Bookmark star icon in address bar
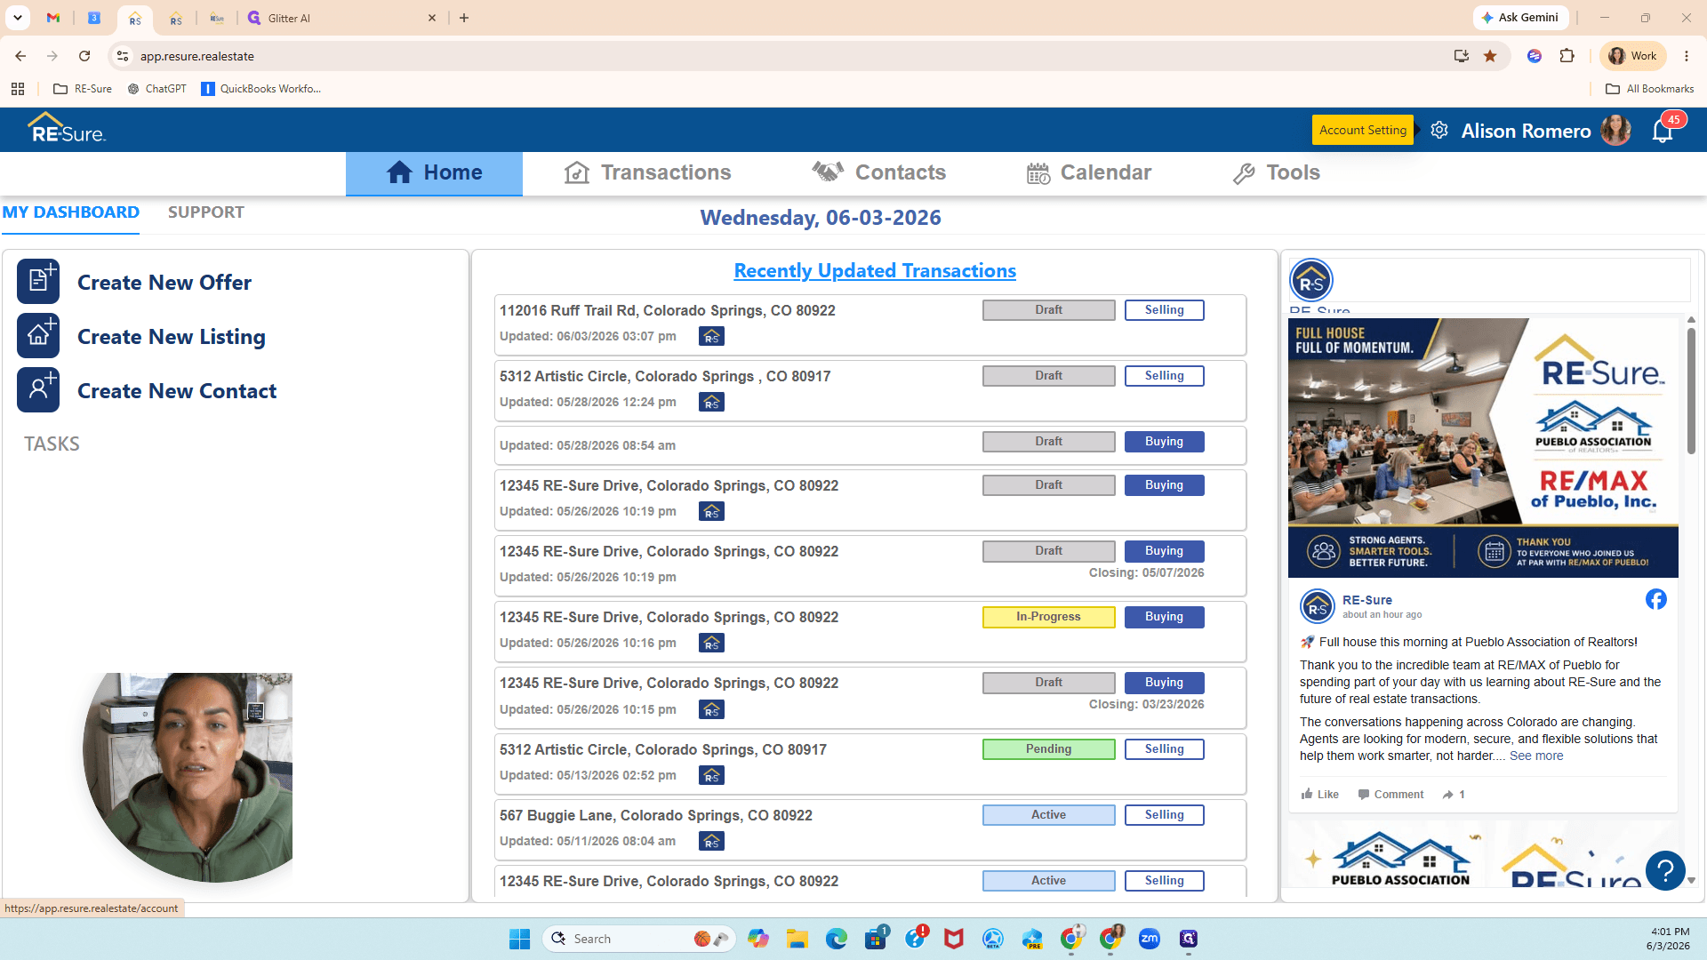Screen dimensions: 1707x960 pos(1490,56)
